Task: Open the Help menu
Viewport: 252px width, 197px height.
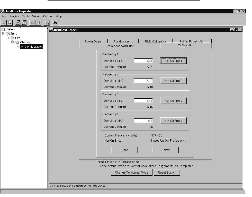Action: coord(59,16)
